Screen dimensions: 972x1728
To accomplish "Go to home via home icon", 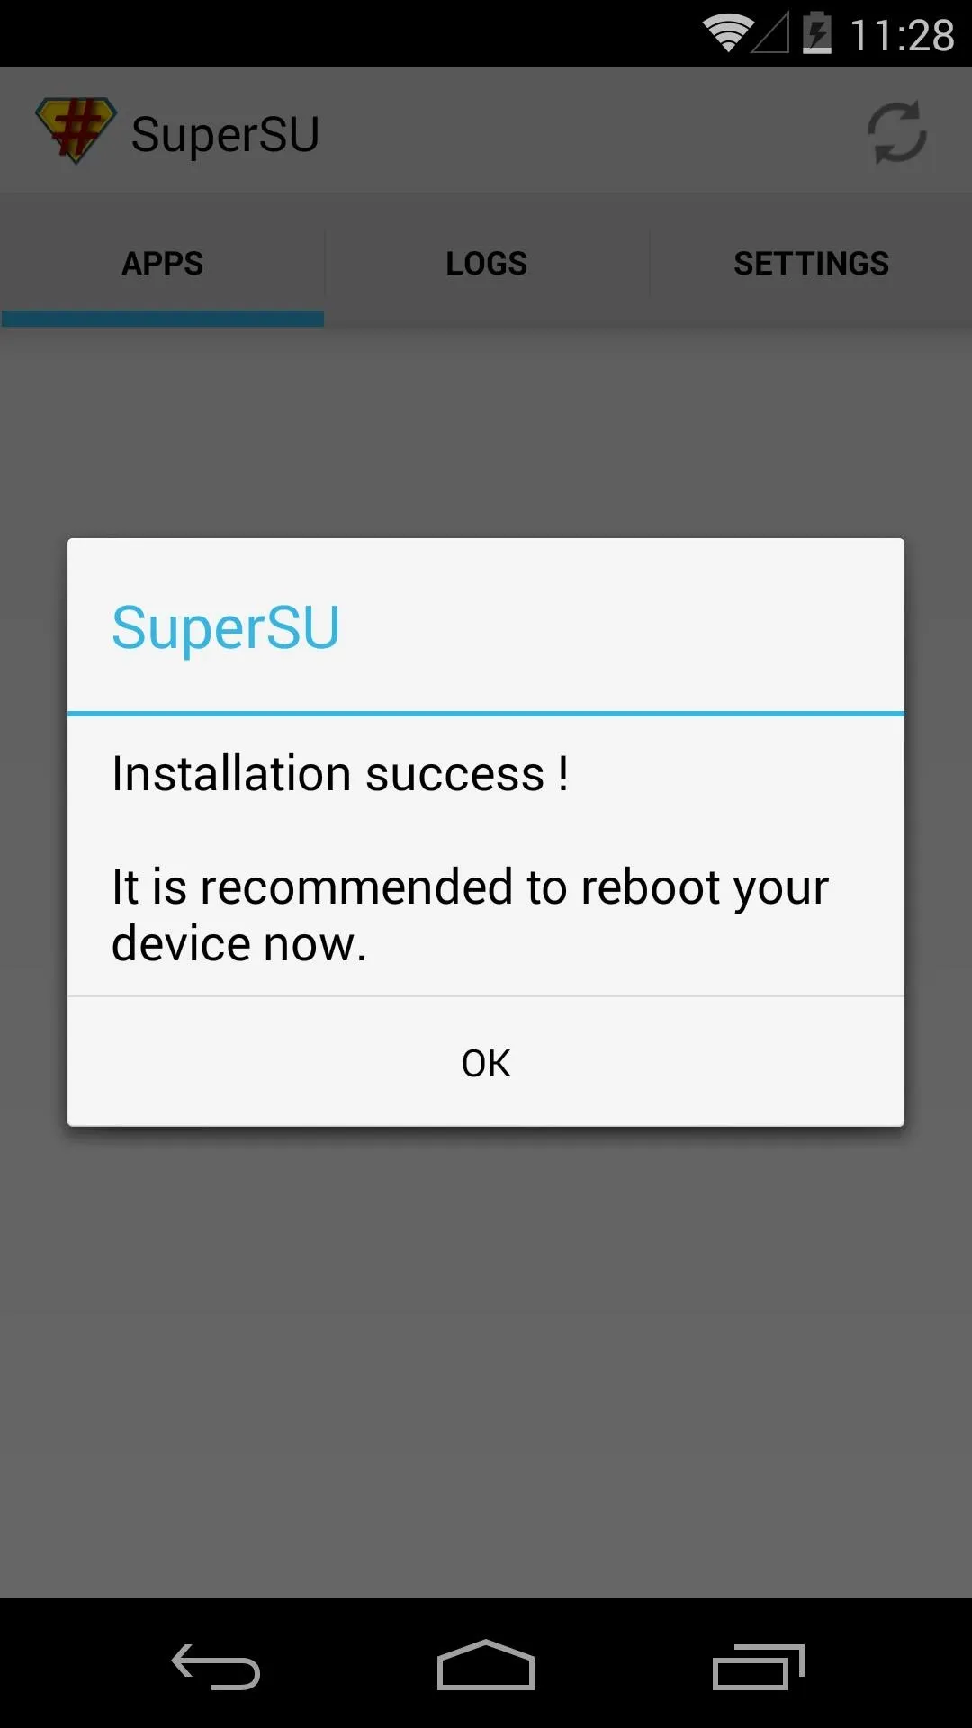I will tap(486, 1665).
